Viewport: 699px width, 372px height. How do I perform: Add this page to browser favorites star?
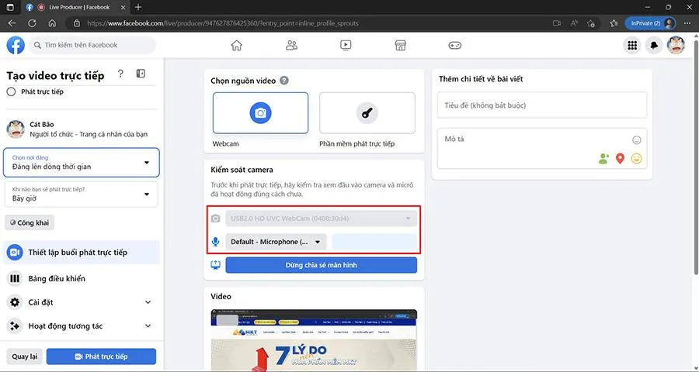point(591,23)
